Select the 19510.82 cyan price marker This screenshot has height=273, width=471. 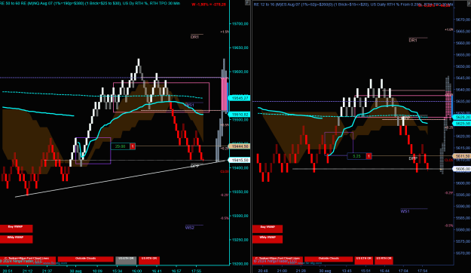(x=239, y=115)
